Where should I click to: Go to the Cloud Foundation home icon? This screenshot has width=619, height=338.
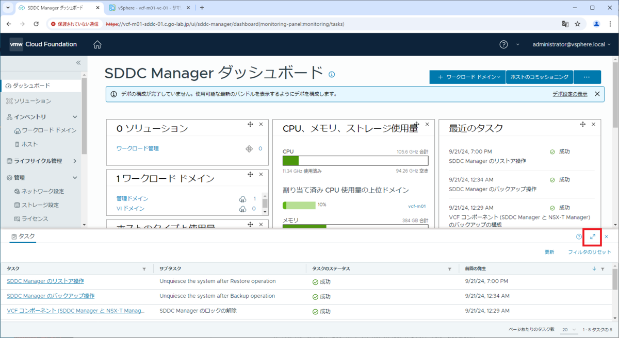pyautogui.click(x=97, y=44)
